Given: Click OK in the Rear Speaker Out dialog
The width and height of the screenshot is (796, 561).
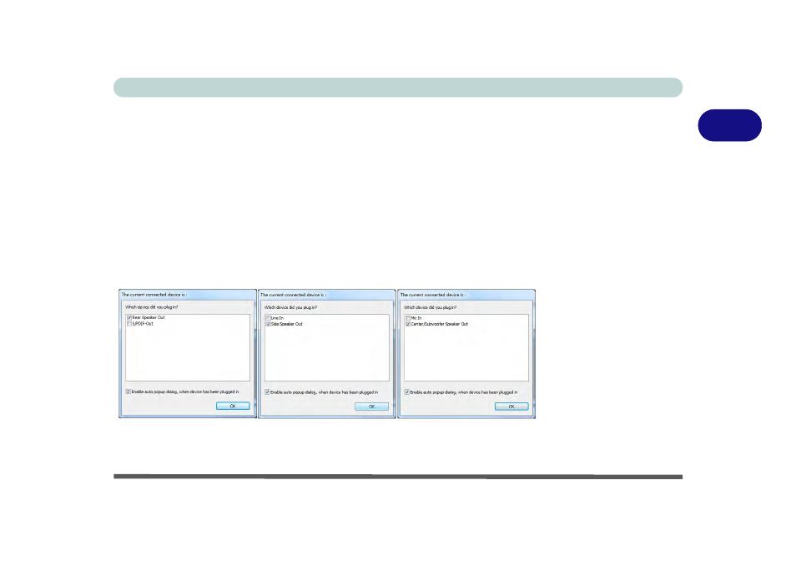Looking at the screenshot, I should pyautogui.click(x=233, y=407).
